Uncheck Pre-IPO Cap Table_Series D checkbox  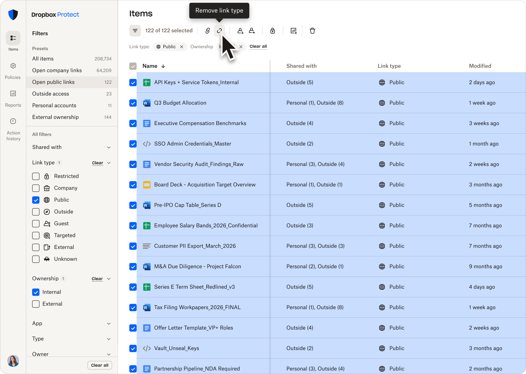133,205
